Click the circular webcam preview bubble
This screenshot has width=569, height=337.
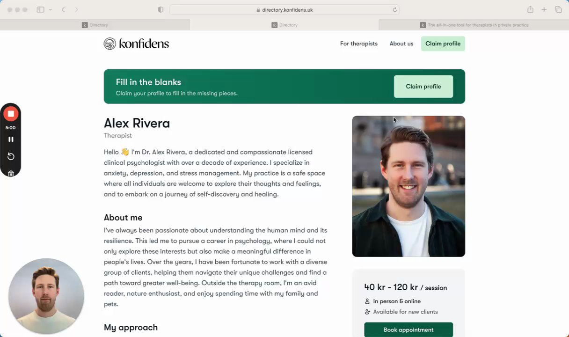click(46, 296)
